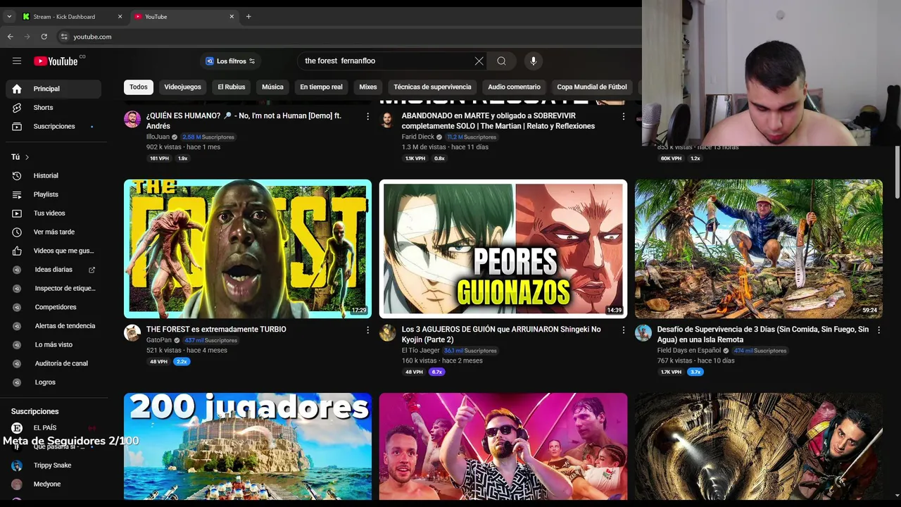Viewport: 901px width, 507px height.
Task: Open Tus videos in the sidebar
Action: pyautogui.click(x=53, y=213)
